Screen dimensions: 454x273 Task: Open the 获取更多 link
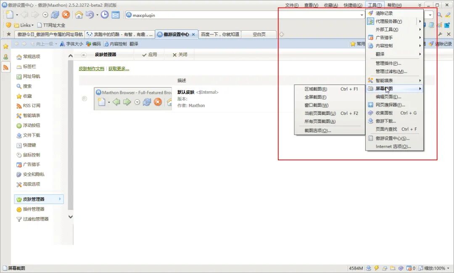point(119,69)
